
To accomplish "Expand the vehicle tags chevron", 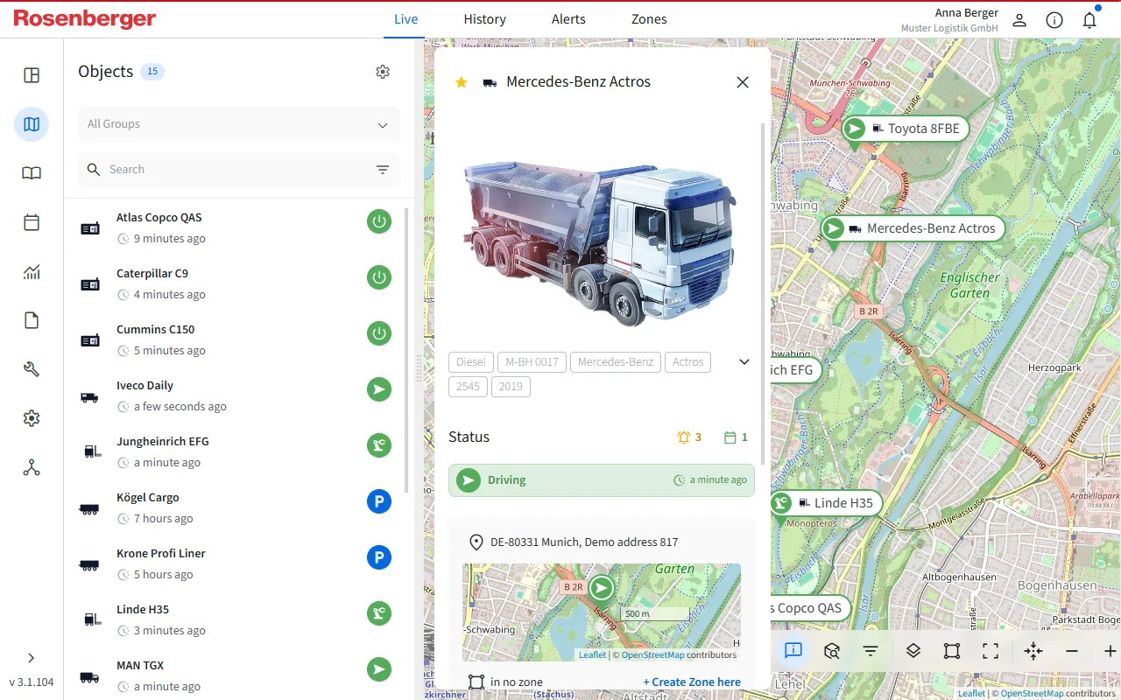I will (744, 362).
